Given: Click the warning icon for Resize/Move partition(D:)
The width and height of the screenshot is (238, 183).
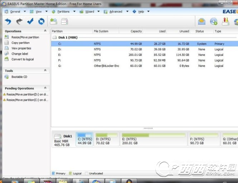Looking at the screenshot, I should pos(4,94).
